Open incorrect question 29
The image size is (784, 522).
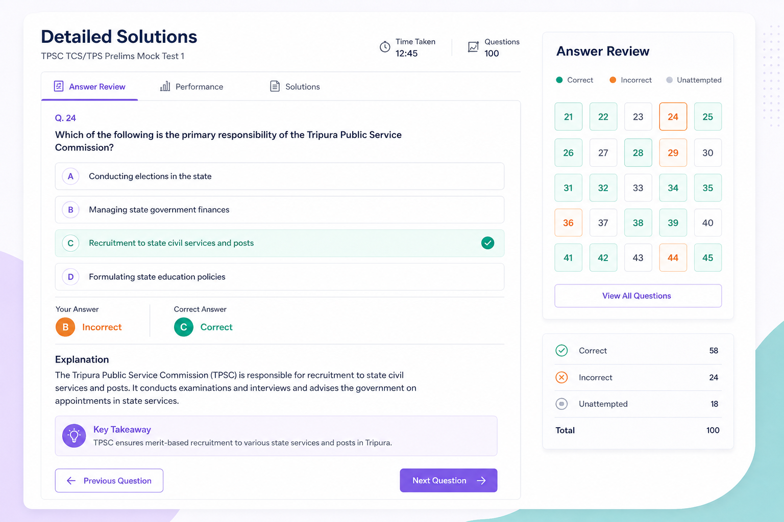point(673,153)
